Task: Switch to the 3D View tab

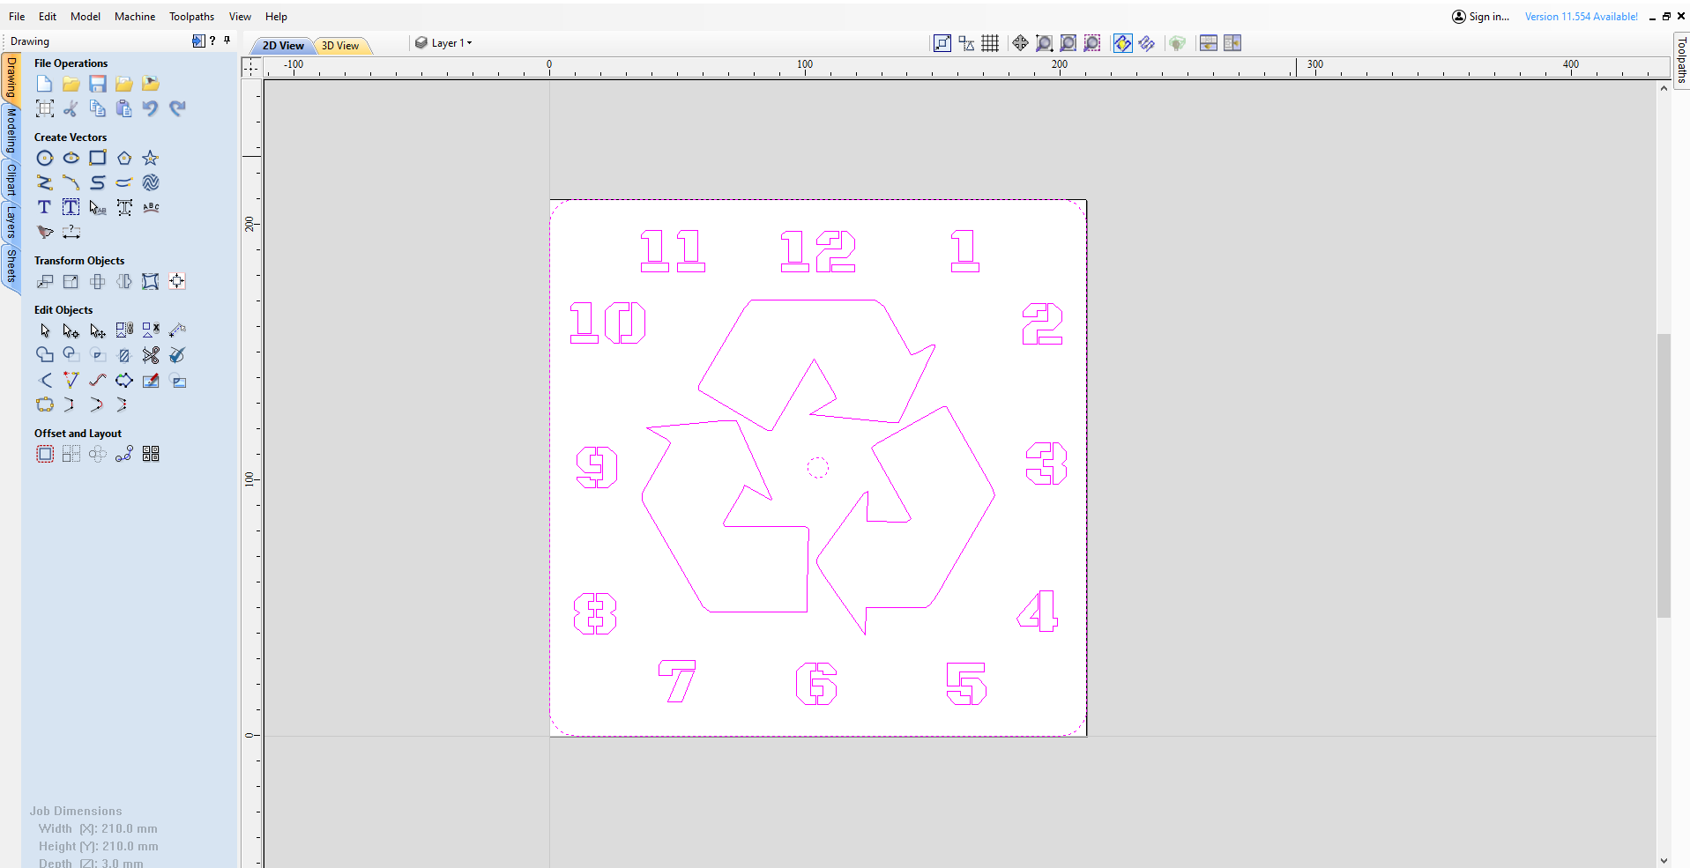Action: (340, 46)
